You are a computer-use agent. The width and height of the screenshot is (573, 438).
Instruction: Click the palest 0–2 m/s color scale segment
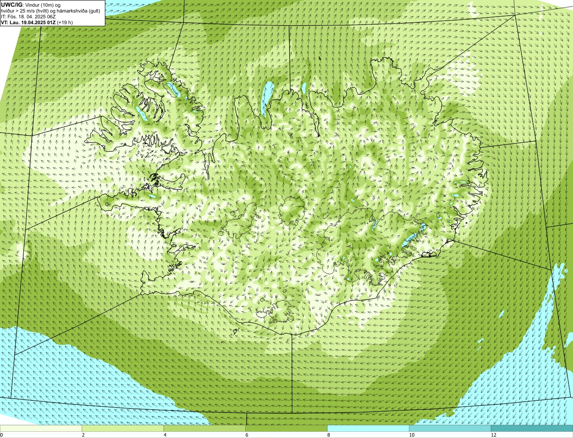pos(41,429)
